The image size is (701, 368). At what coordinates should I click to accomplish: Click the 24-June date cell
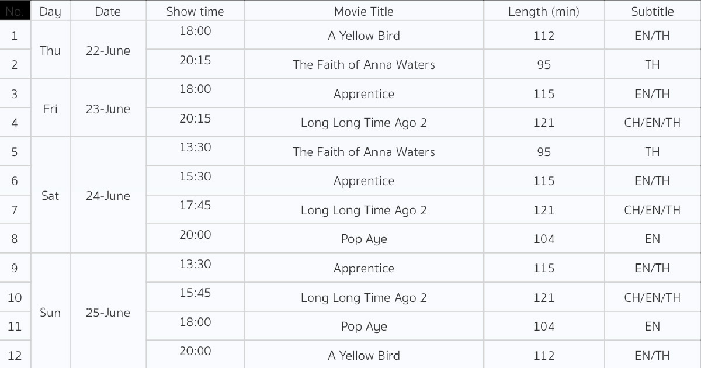click(x=108, y=195)
